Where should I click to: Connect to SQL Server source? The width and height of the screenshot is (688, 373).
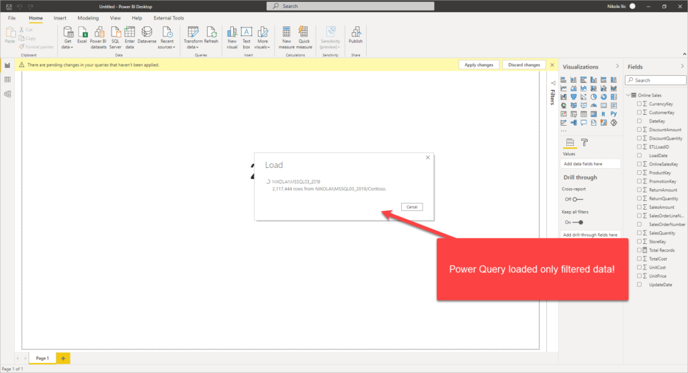[115, 38]
